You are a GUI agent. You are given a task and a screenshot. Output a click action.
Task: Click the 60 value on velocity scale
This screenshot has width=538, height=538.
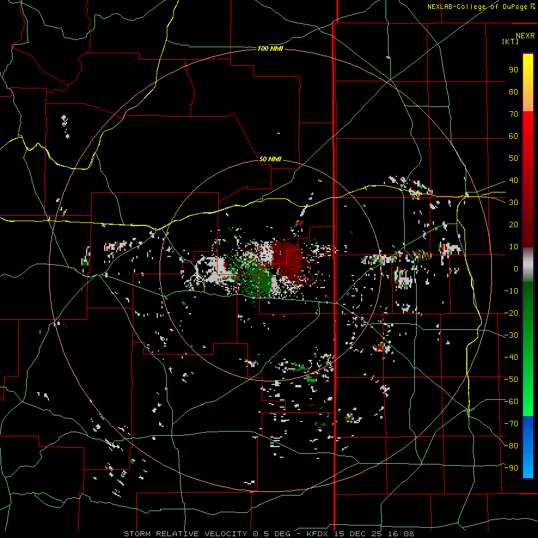click(x=513, y=136)
